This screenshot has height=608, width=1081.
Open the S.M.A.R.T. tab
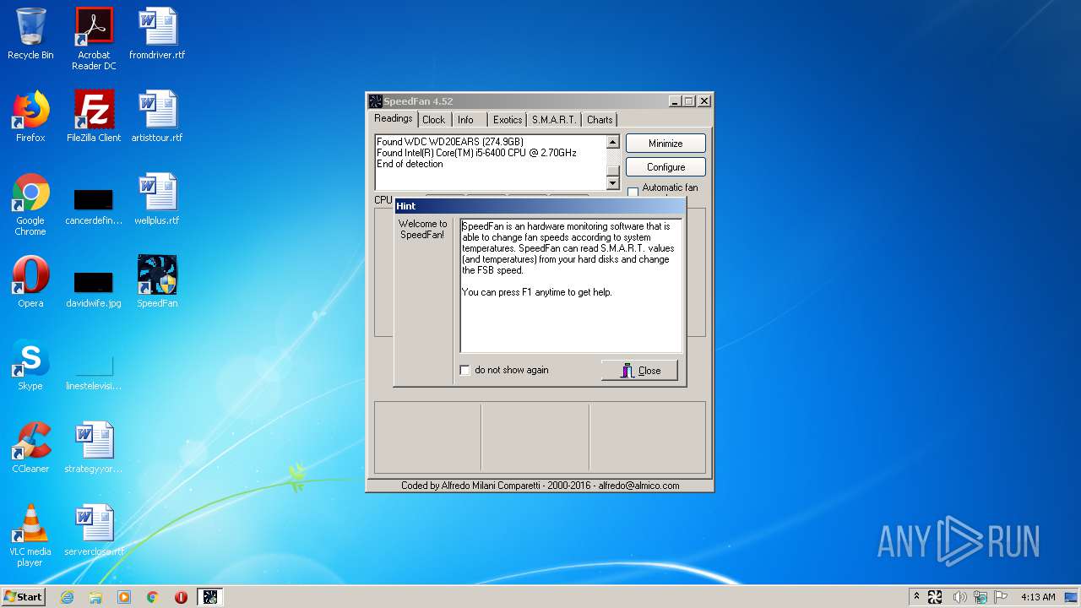(x=554, y=120)
